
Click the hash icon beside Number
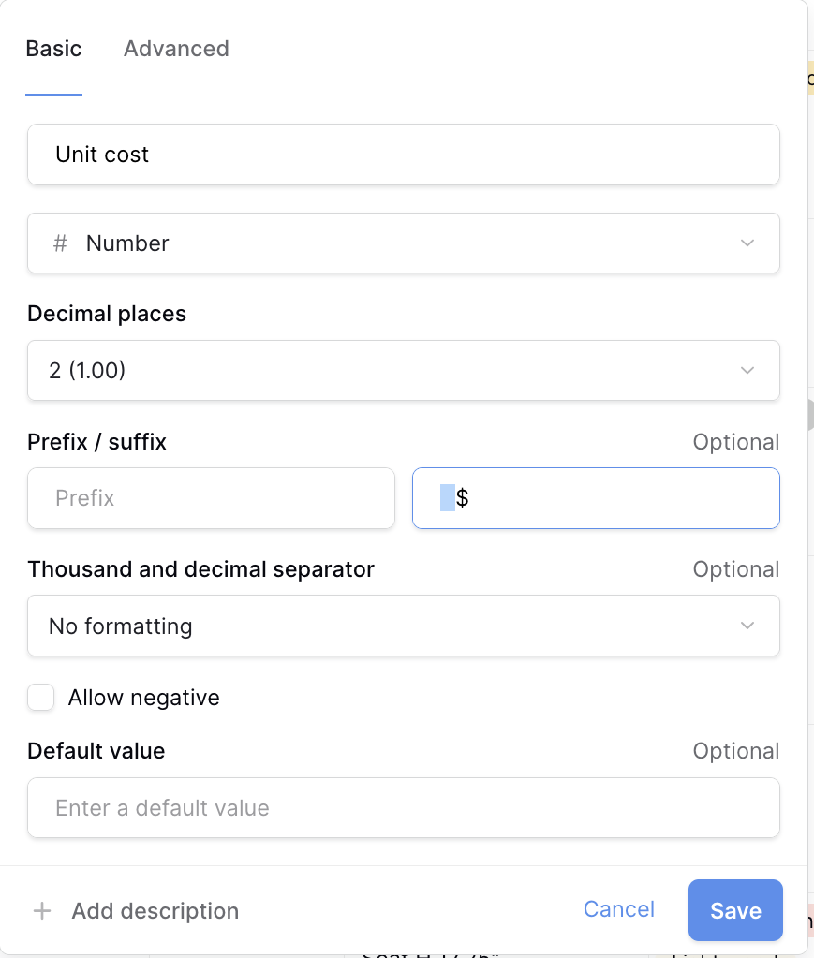(x=60, y=243)
